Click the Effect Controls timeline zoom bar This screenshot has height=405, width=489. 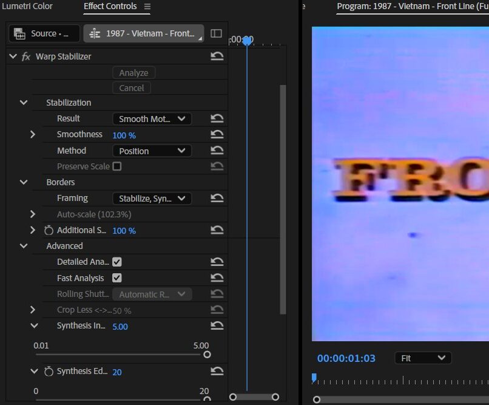click(254, 397)
